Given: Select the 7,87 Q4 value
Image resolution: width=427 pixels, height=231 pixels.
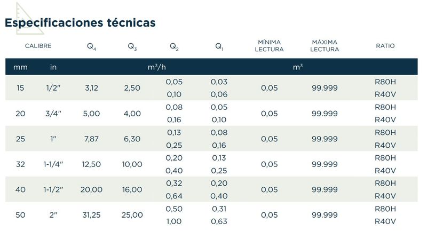Looking at the screenshot, I should [92, 139].
